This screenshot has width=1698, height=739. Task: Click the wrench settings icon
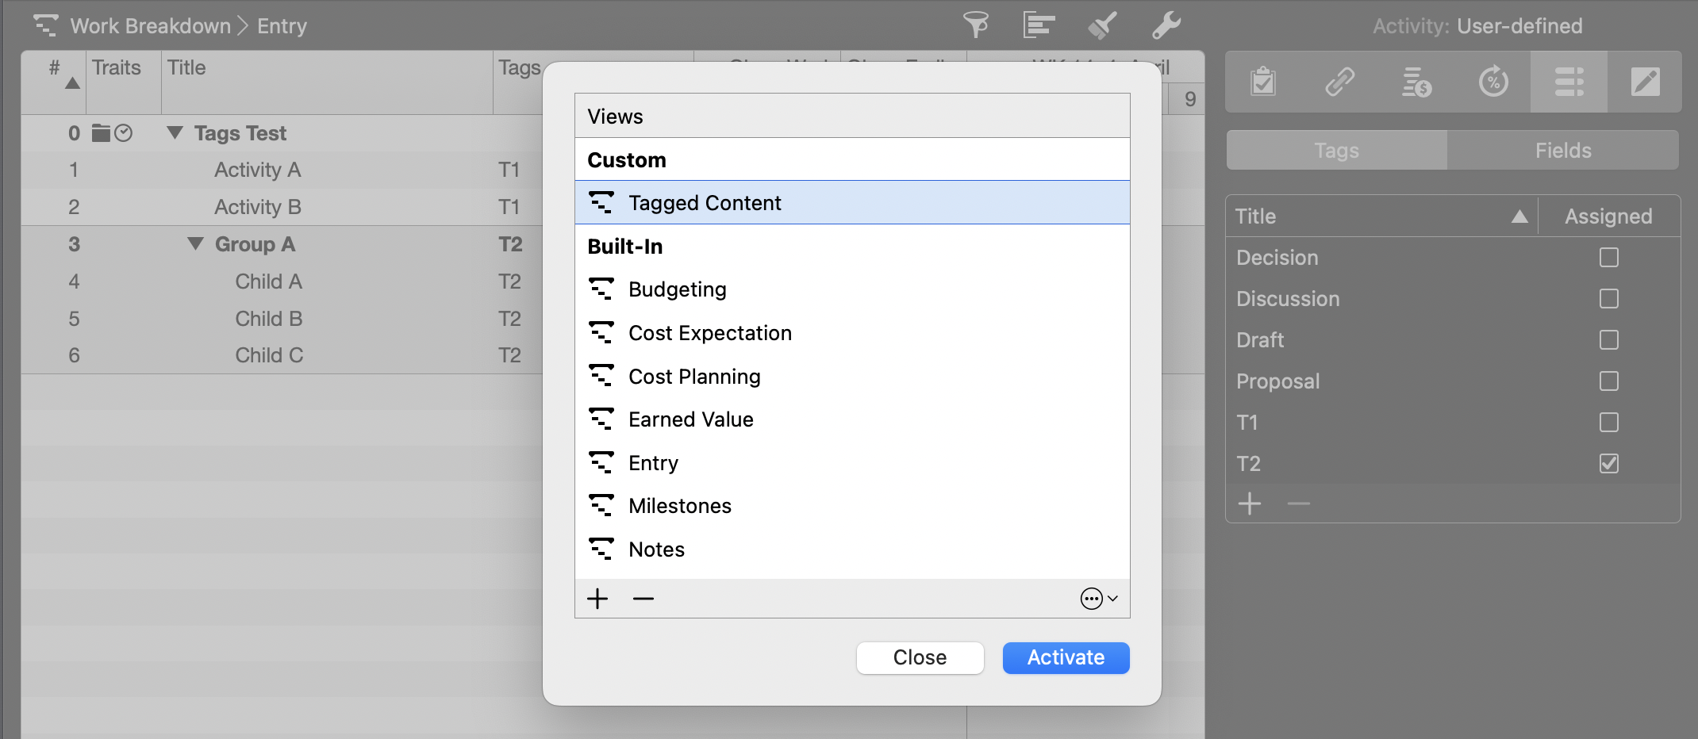point(1166,25)
